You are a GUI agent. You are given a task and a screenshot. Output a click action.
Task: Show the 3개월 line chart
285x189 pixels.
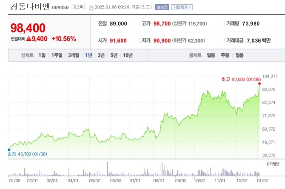pyautogui.click(x=74, y=55)
